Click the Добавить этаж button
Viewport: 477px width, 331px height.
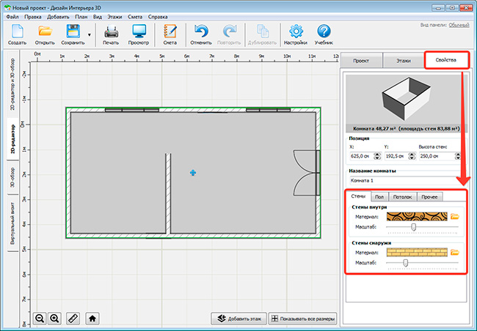[x=238, y=319]
